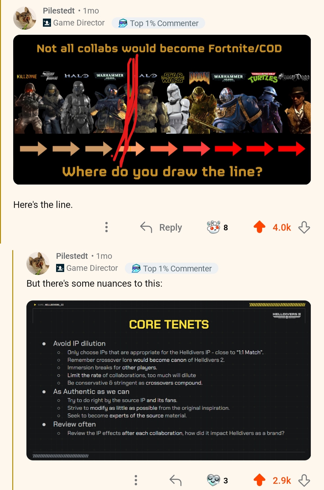Tap Top 1% Commenter badge on first comment

158,23
